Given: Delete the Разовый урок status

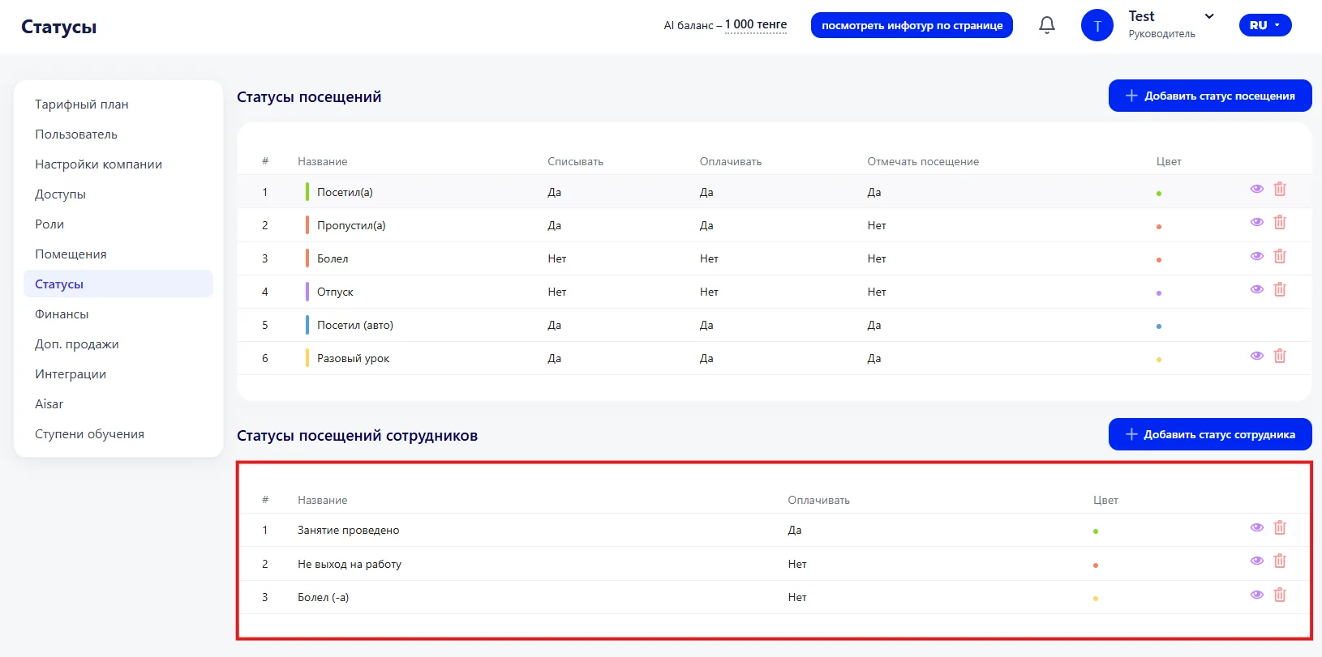Looking at the screenshot, I should 1280,356.
